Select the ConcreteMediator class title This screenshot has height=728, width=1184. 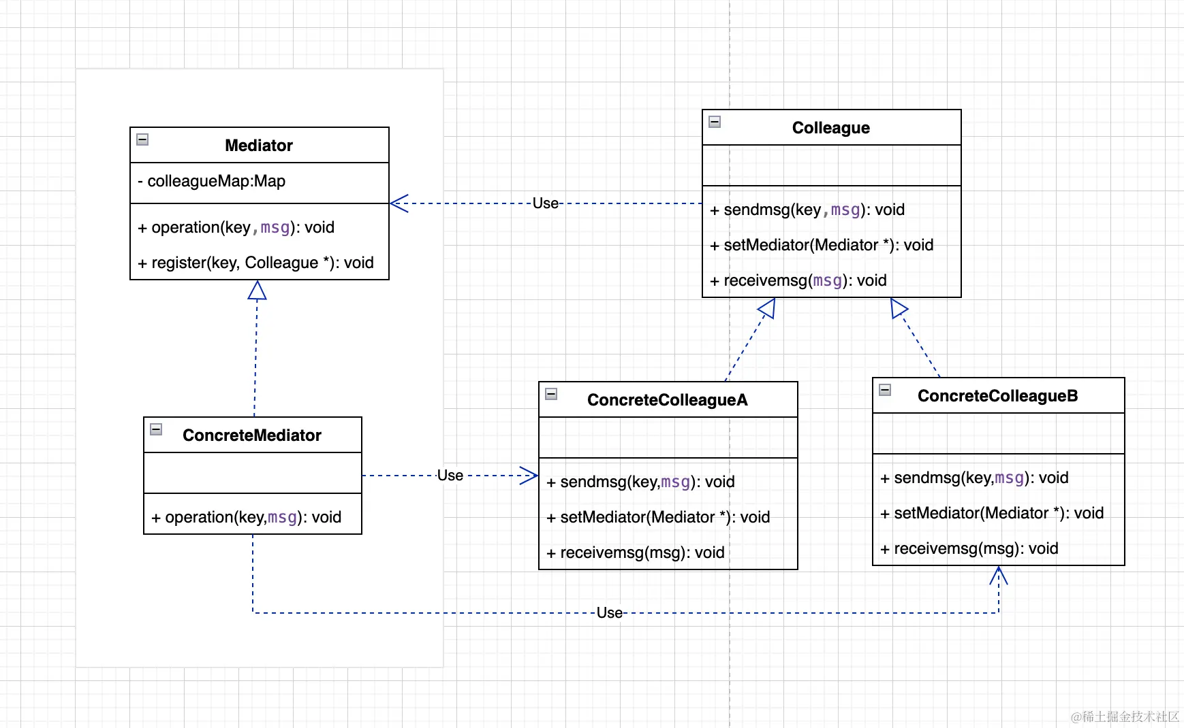(252, 435)
